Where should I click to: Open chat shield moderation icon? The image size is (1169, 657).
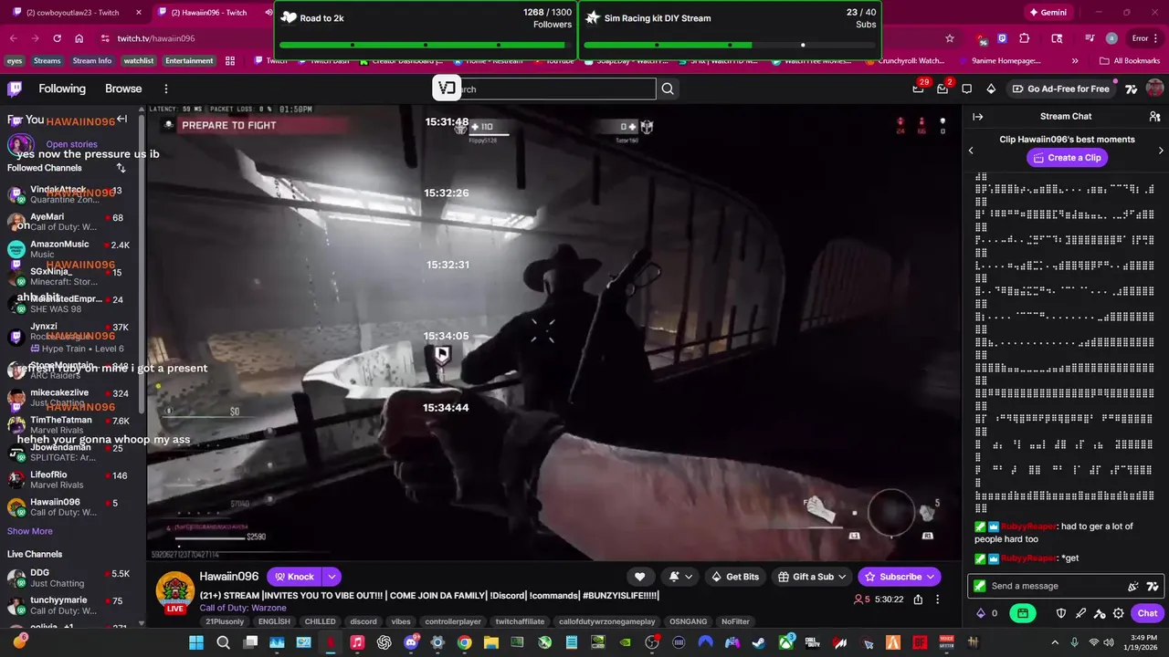(x=1061, y=613)
